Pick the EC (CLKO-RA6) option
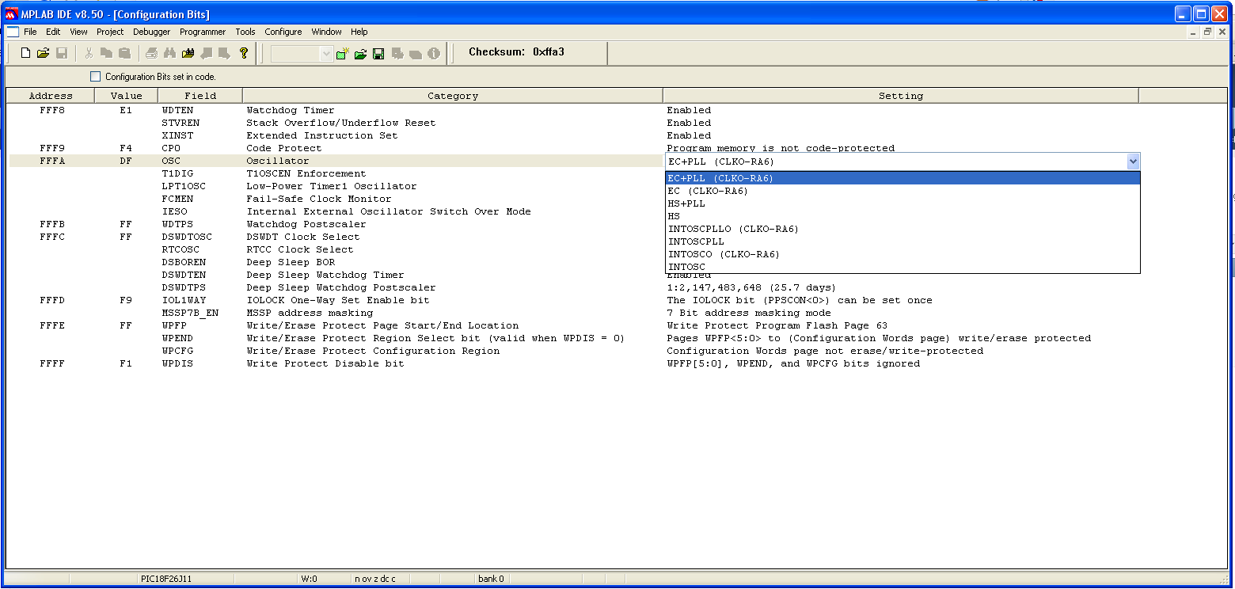The height and width of the screenshot is (589, 1235). click(707, 191)
